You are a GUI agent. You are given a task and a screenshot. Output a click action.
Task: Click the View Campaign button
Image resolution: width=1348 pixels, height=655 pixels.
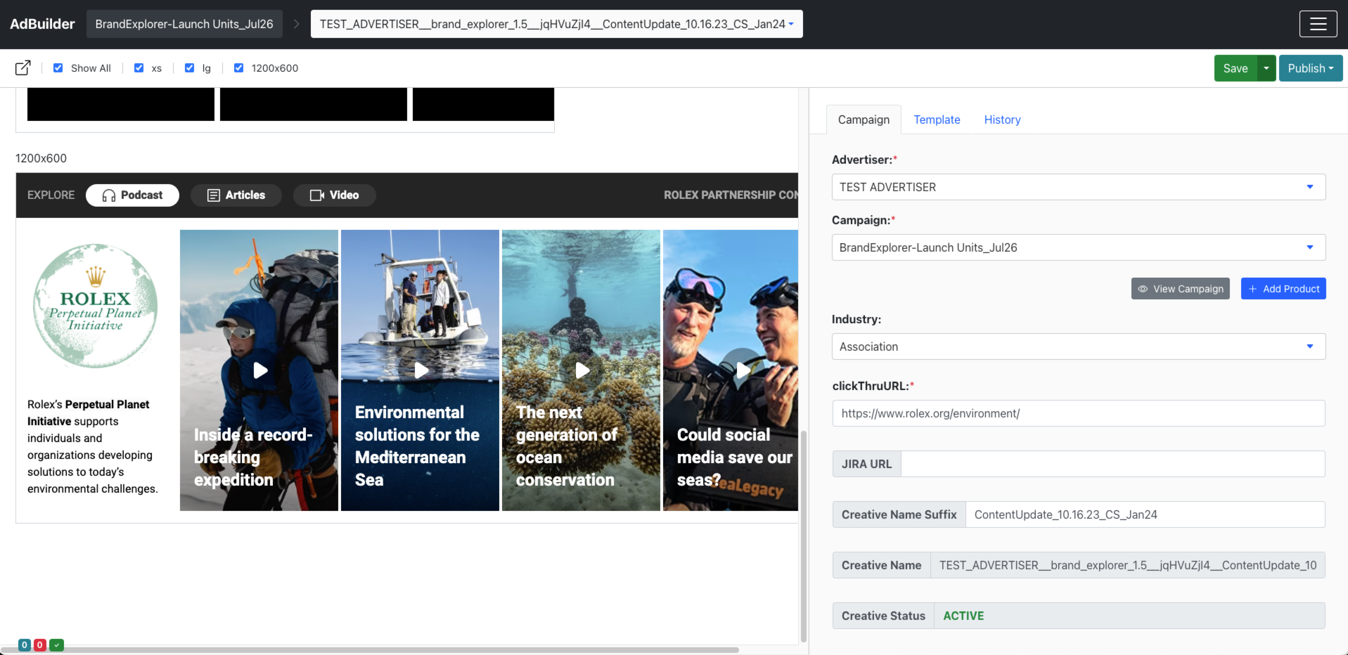[1180, 289]
